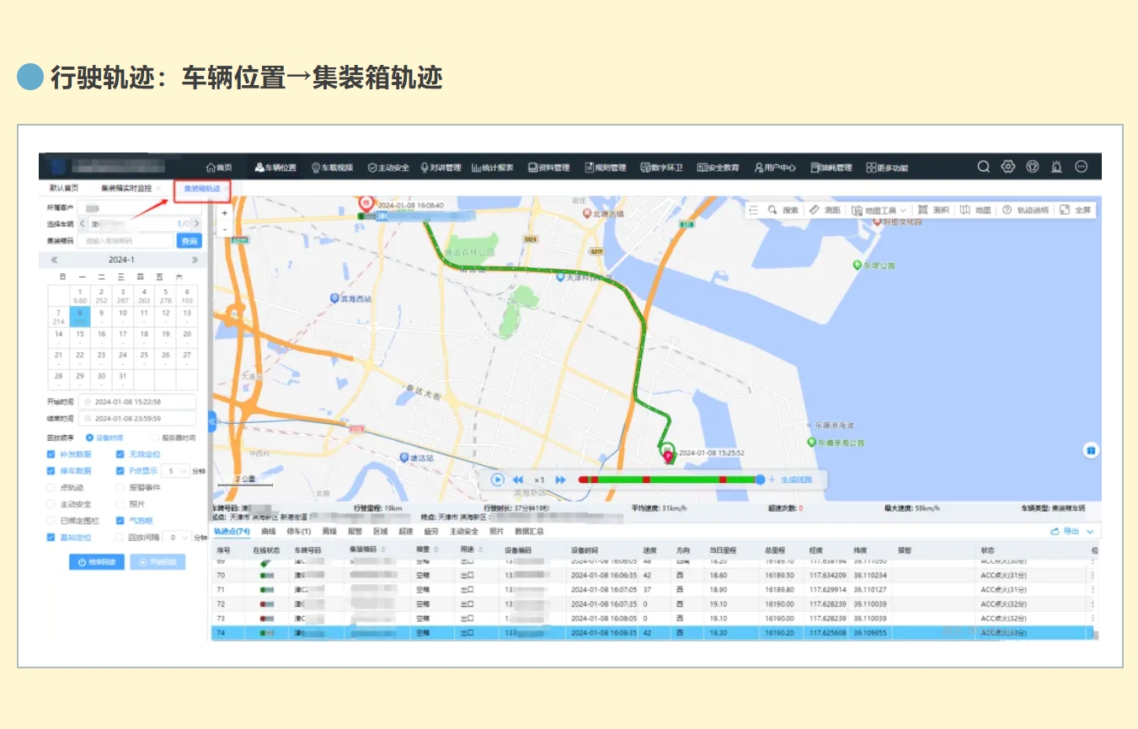The height and width of the screenshot is (729, 1138).
Task: Click the playback progress slider handle
Action: click(760, 480)
